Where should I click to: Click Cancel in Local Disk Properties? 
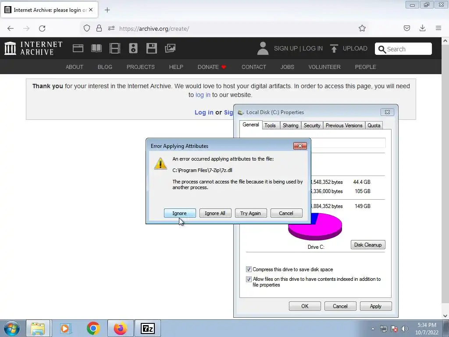pos(340,306)
